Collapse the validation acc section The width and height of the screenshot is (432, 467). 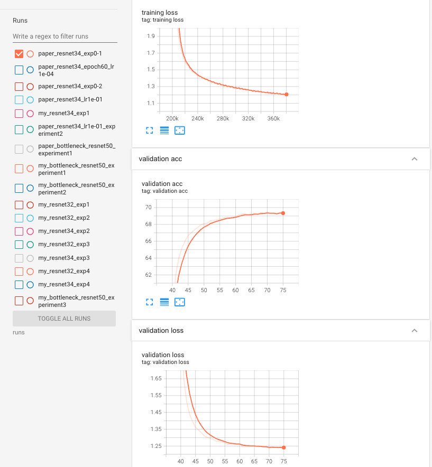[415, 158]
